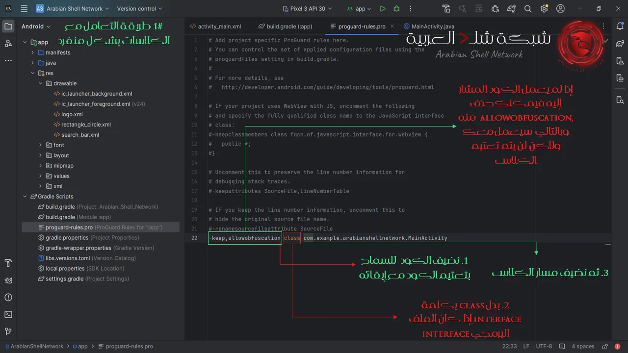Show more tool windows via the three dots
This screenshot has width=628, height=353.
[x=8, y=60]
